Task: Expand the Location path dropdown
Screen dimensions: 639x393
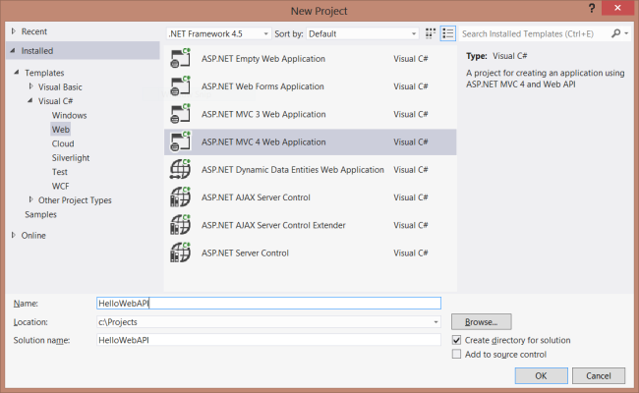Action: (436, 321)
